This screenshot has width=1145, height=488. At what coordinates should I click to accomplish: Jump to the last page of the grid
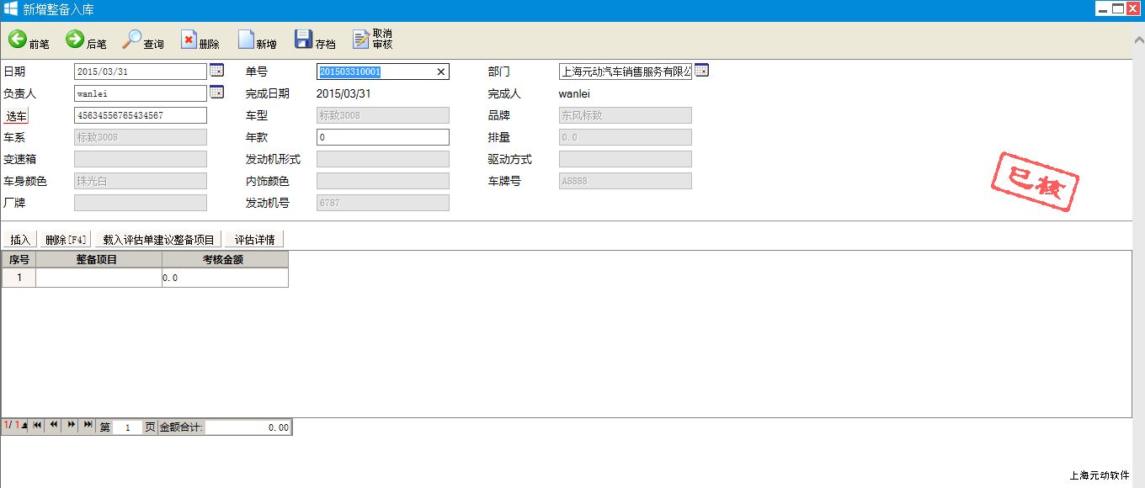pyautogui.click(x=88, y=426)
